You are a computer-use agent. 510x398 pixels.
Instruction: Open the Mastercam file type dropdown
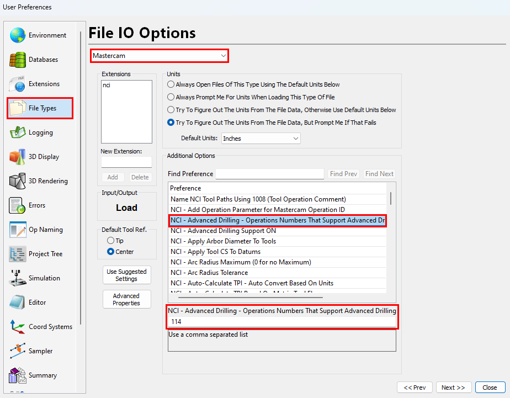tap(160, 56)
